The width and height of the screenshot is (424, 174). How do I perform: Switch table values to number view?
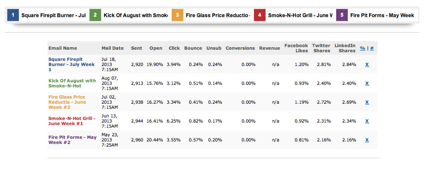[x=372, y=48]
